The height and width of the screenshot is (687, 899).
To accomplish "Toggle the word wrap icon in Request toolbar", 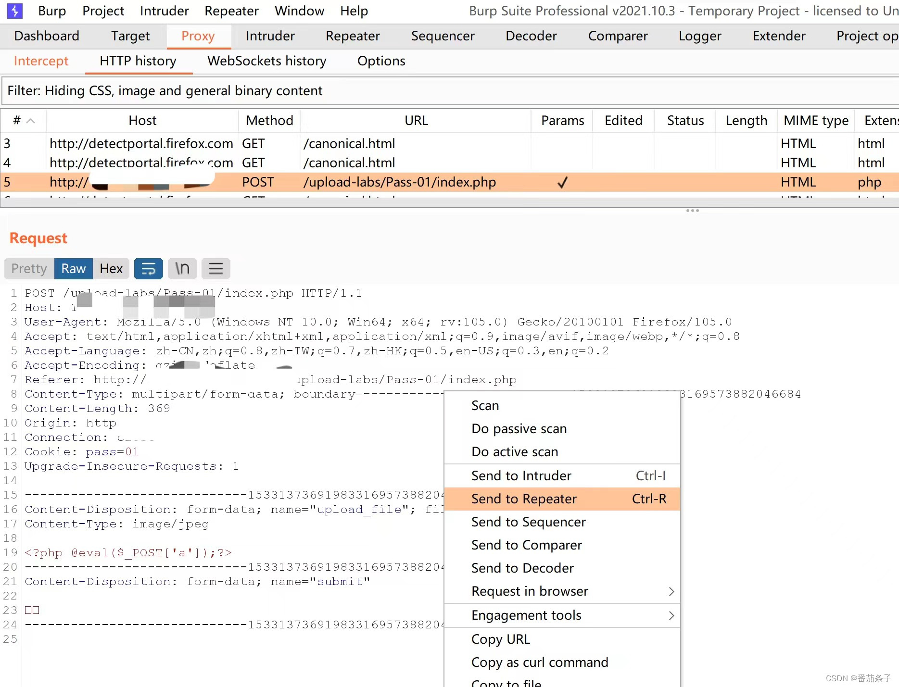I will point(148,268).
